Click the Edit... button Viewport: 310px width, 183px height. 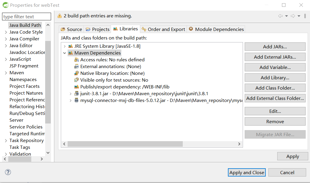pos(275,111)
